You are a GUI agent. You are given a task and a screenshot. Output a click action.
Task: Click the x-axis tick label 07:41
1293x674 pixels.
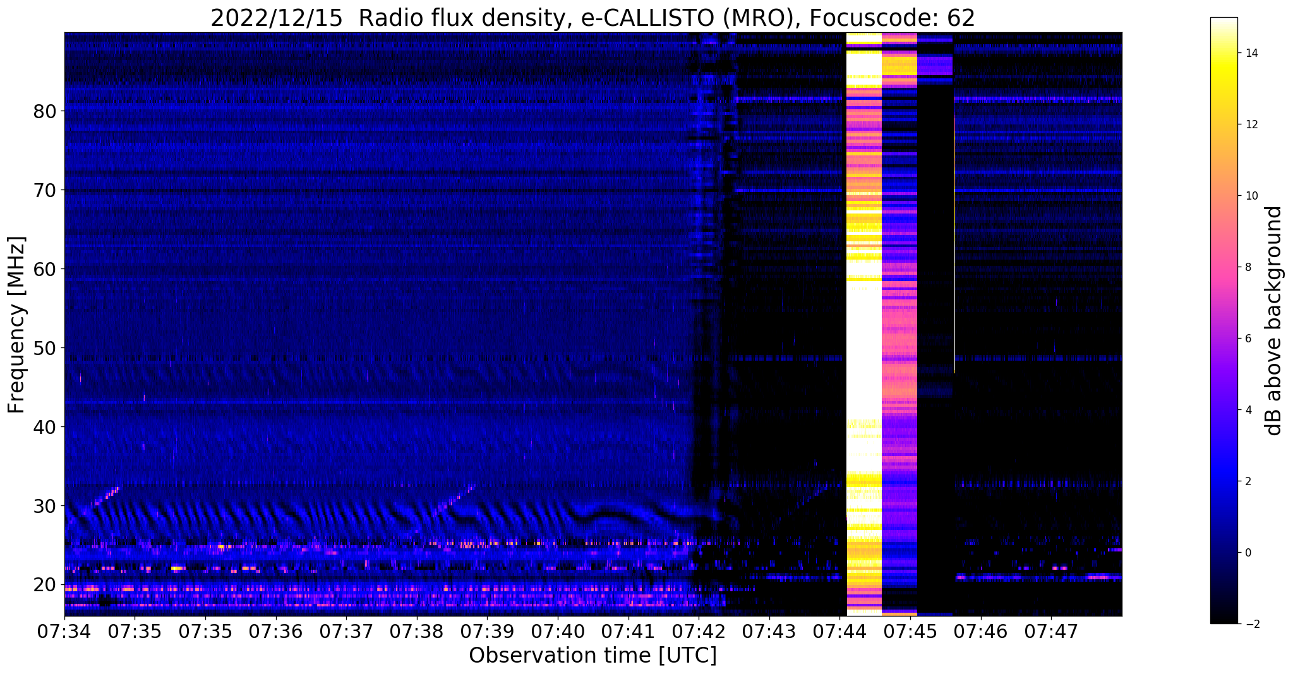pyautogui.click(x=628, y=631)
